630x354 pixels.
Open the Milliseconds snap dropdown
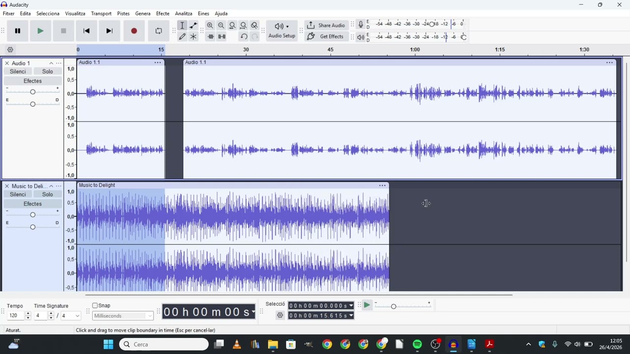point(123,316)
